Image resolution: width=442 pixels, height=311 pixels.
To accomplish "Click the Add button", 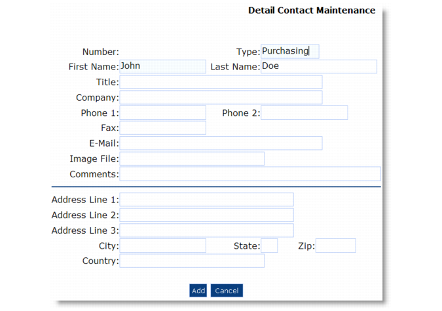I will point(198,291).
